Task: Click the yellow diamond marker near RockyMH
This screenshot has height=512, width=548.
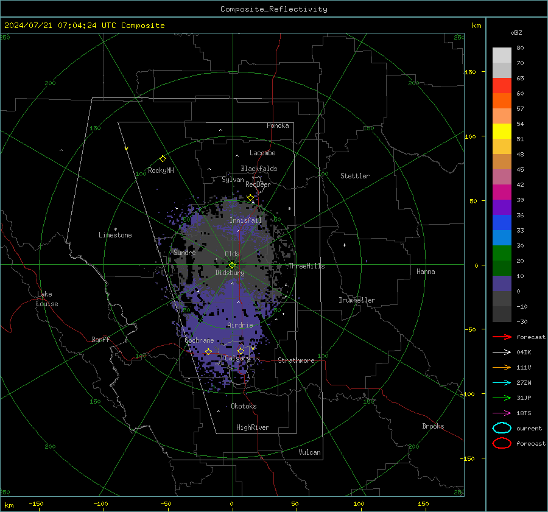Action: 163,159
